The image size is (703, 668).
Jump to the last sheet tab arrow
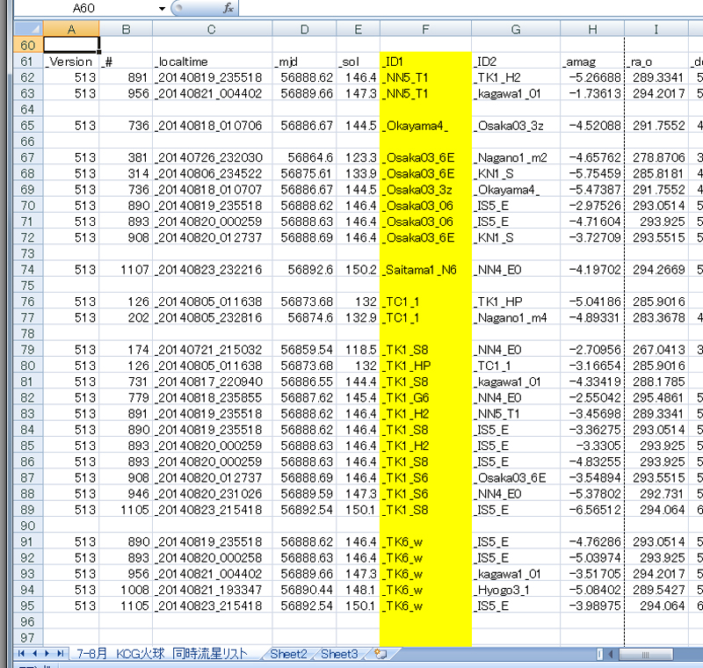tap(60, 654)
